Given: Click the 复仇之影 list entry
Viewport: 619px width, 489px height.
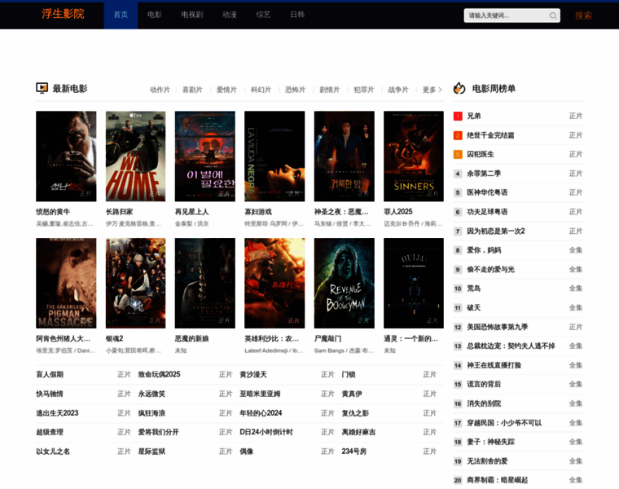Looking at the screenshot, I should coord(355,413).
